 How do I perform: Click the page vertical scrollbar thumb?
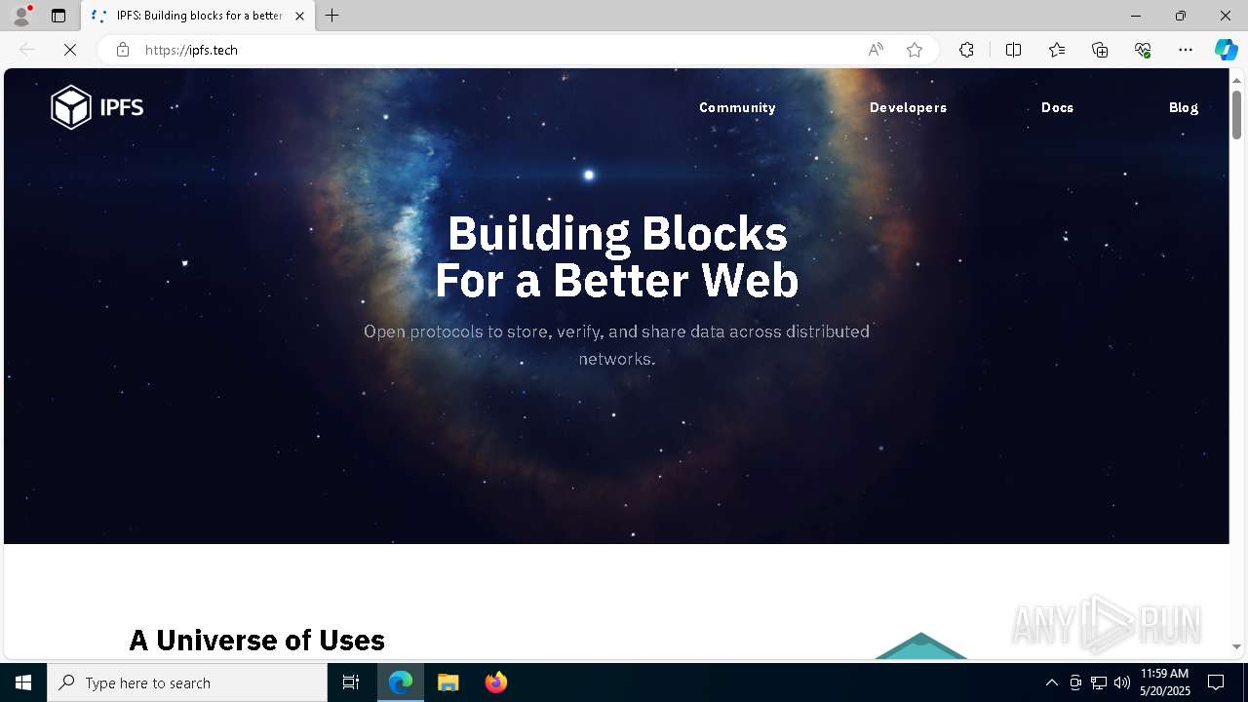[1236, 114]
